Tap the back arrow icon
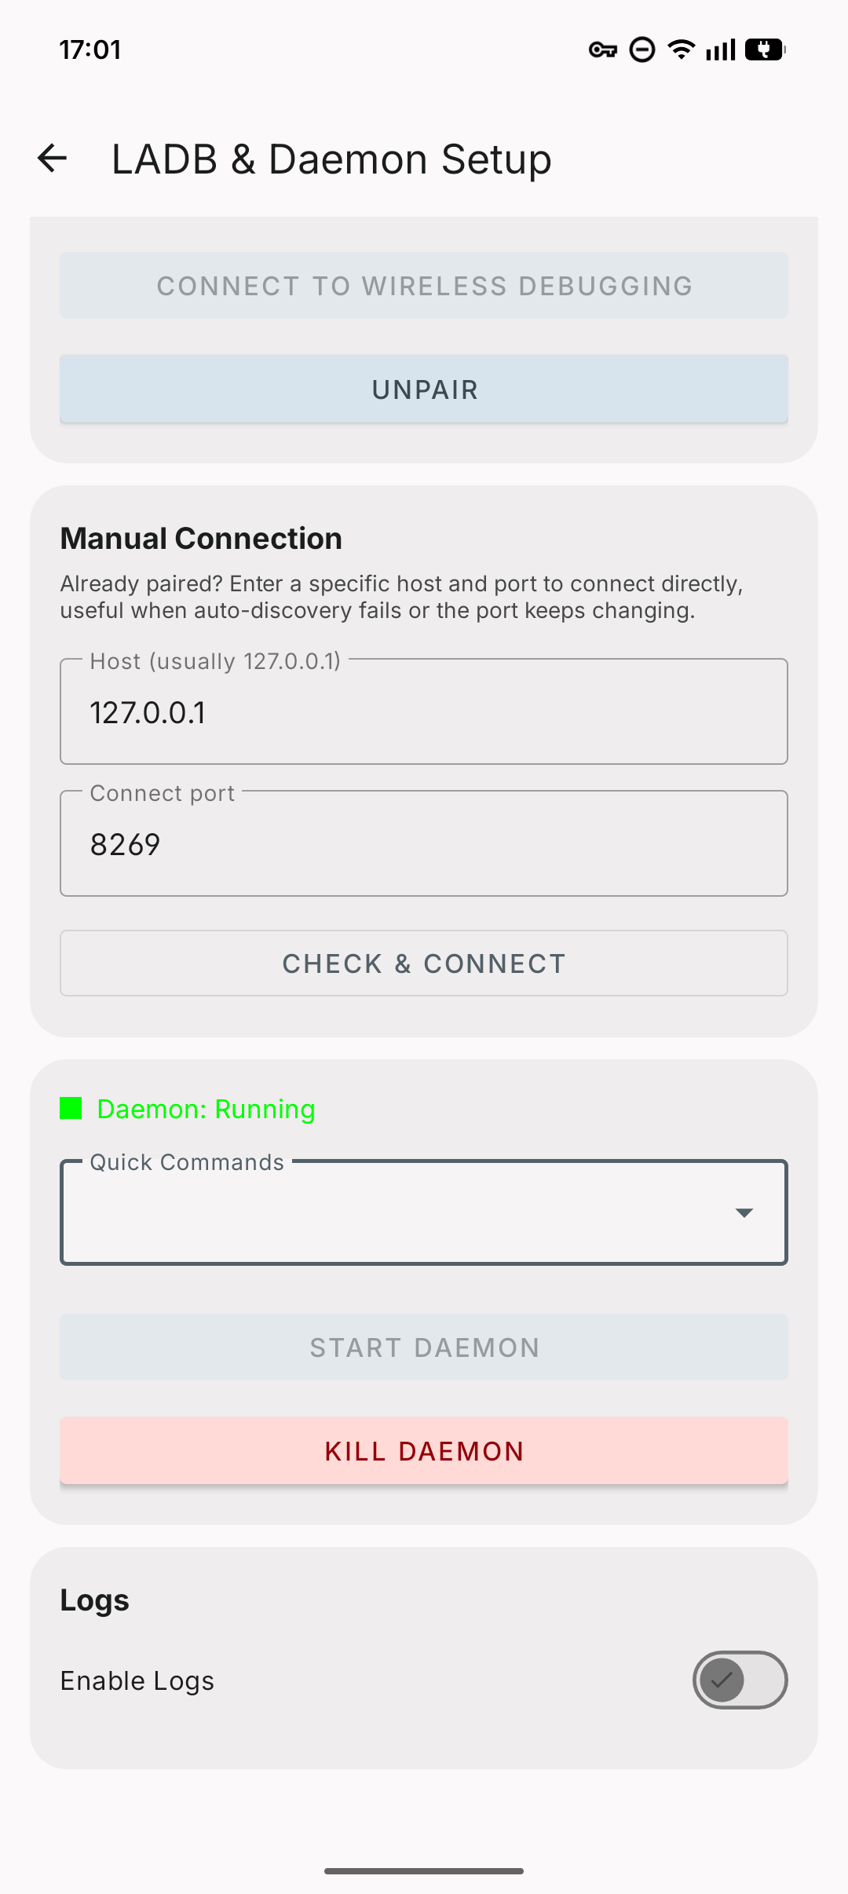The width and height of the screenshot is (848, 1894). tap(53, 158)
